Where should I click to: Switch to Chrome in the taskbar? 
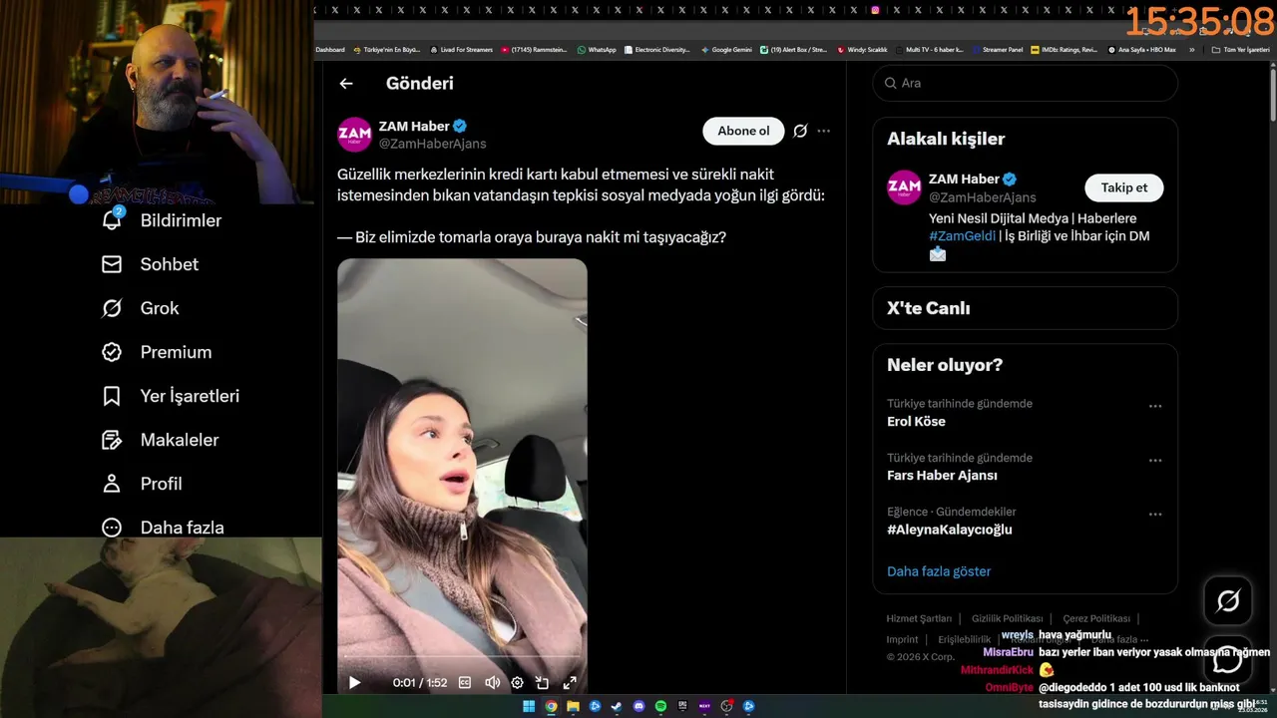(x=551, y=706)
